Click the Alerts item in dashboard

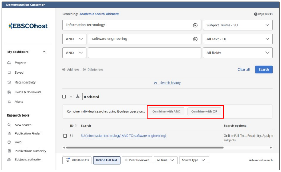tap(19, 102)
